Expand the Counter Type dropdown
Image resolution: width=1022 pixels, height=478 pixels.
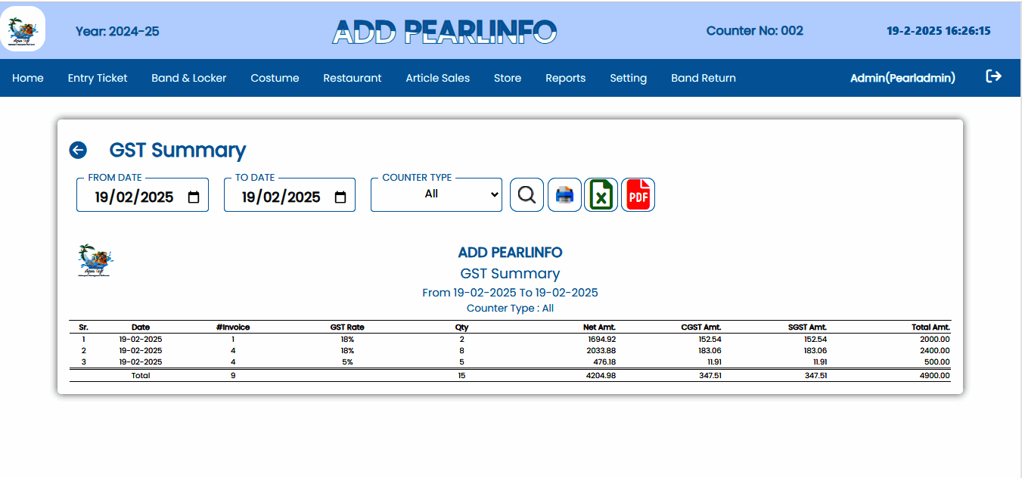(436, 194)
